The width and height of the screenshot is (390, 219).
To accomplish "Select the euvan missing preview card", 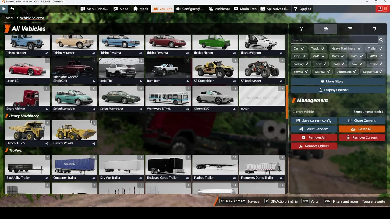I will click(262, 99).
